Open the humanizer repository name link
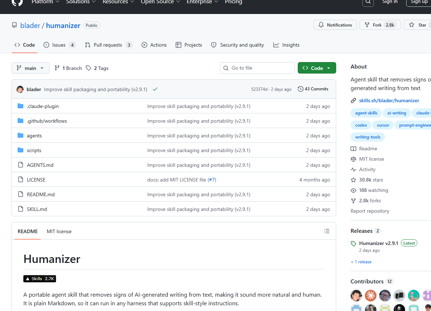This screenshot has width=431, height=311. click(x=63, y=25)
